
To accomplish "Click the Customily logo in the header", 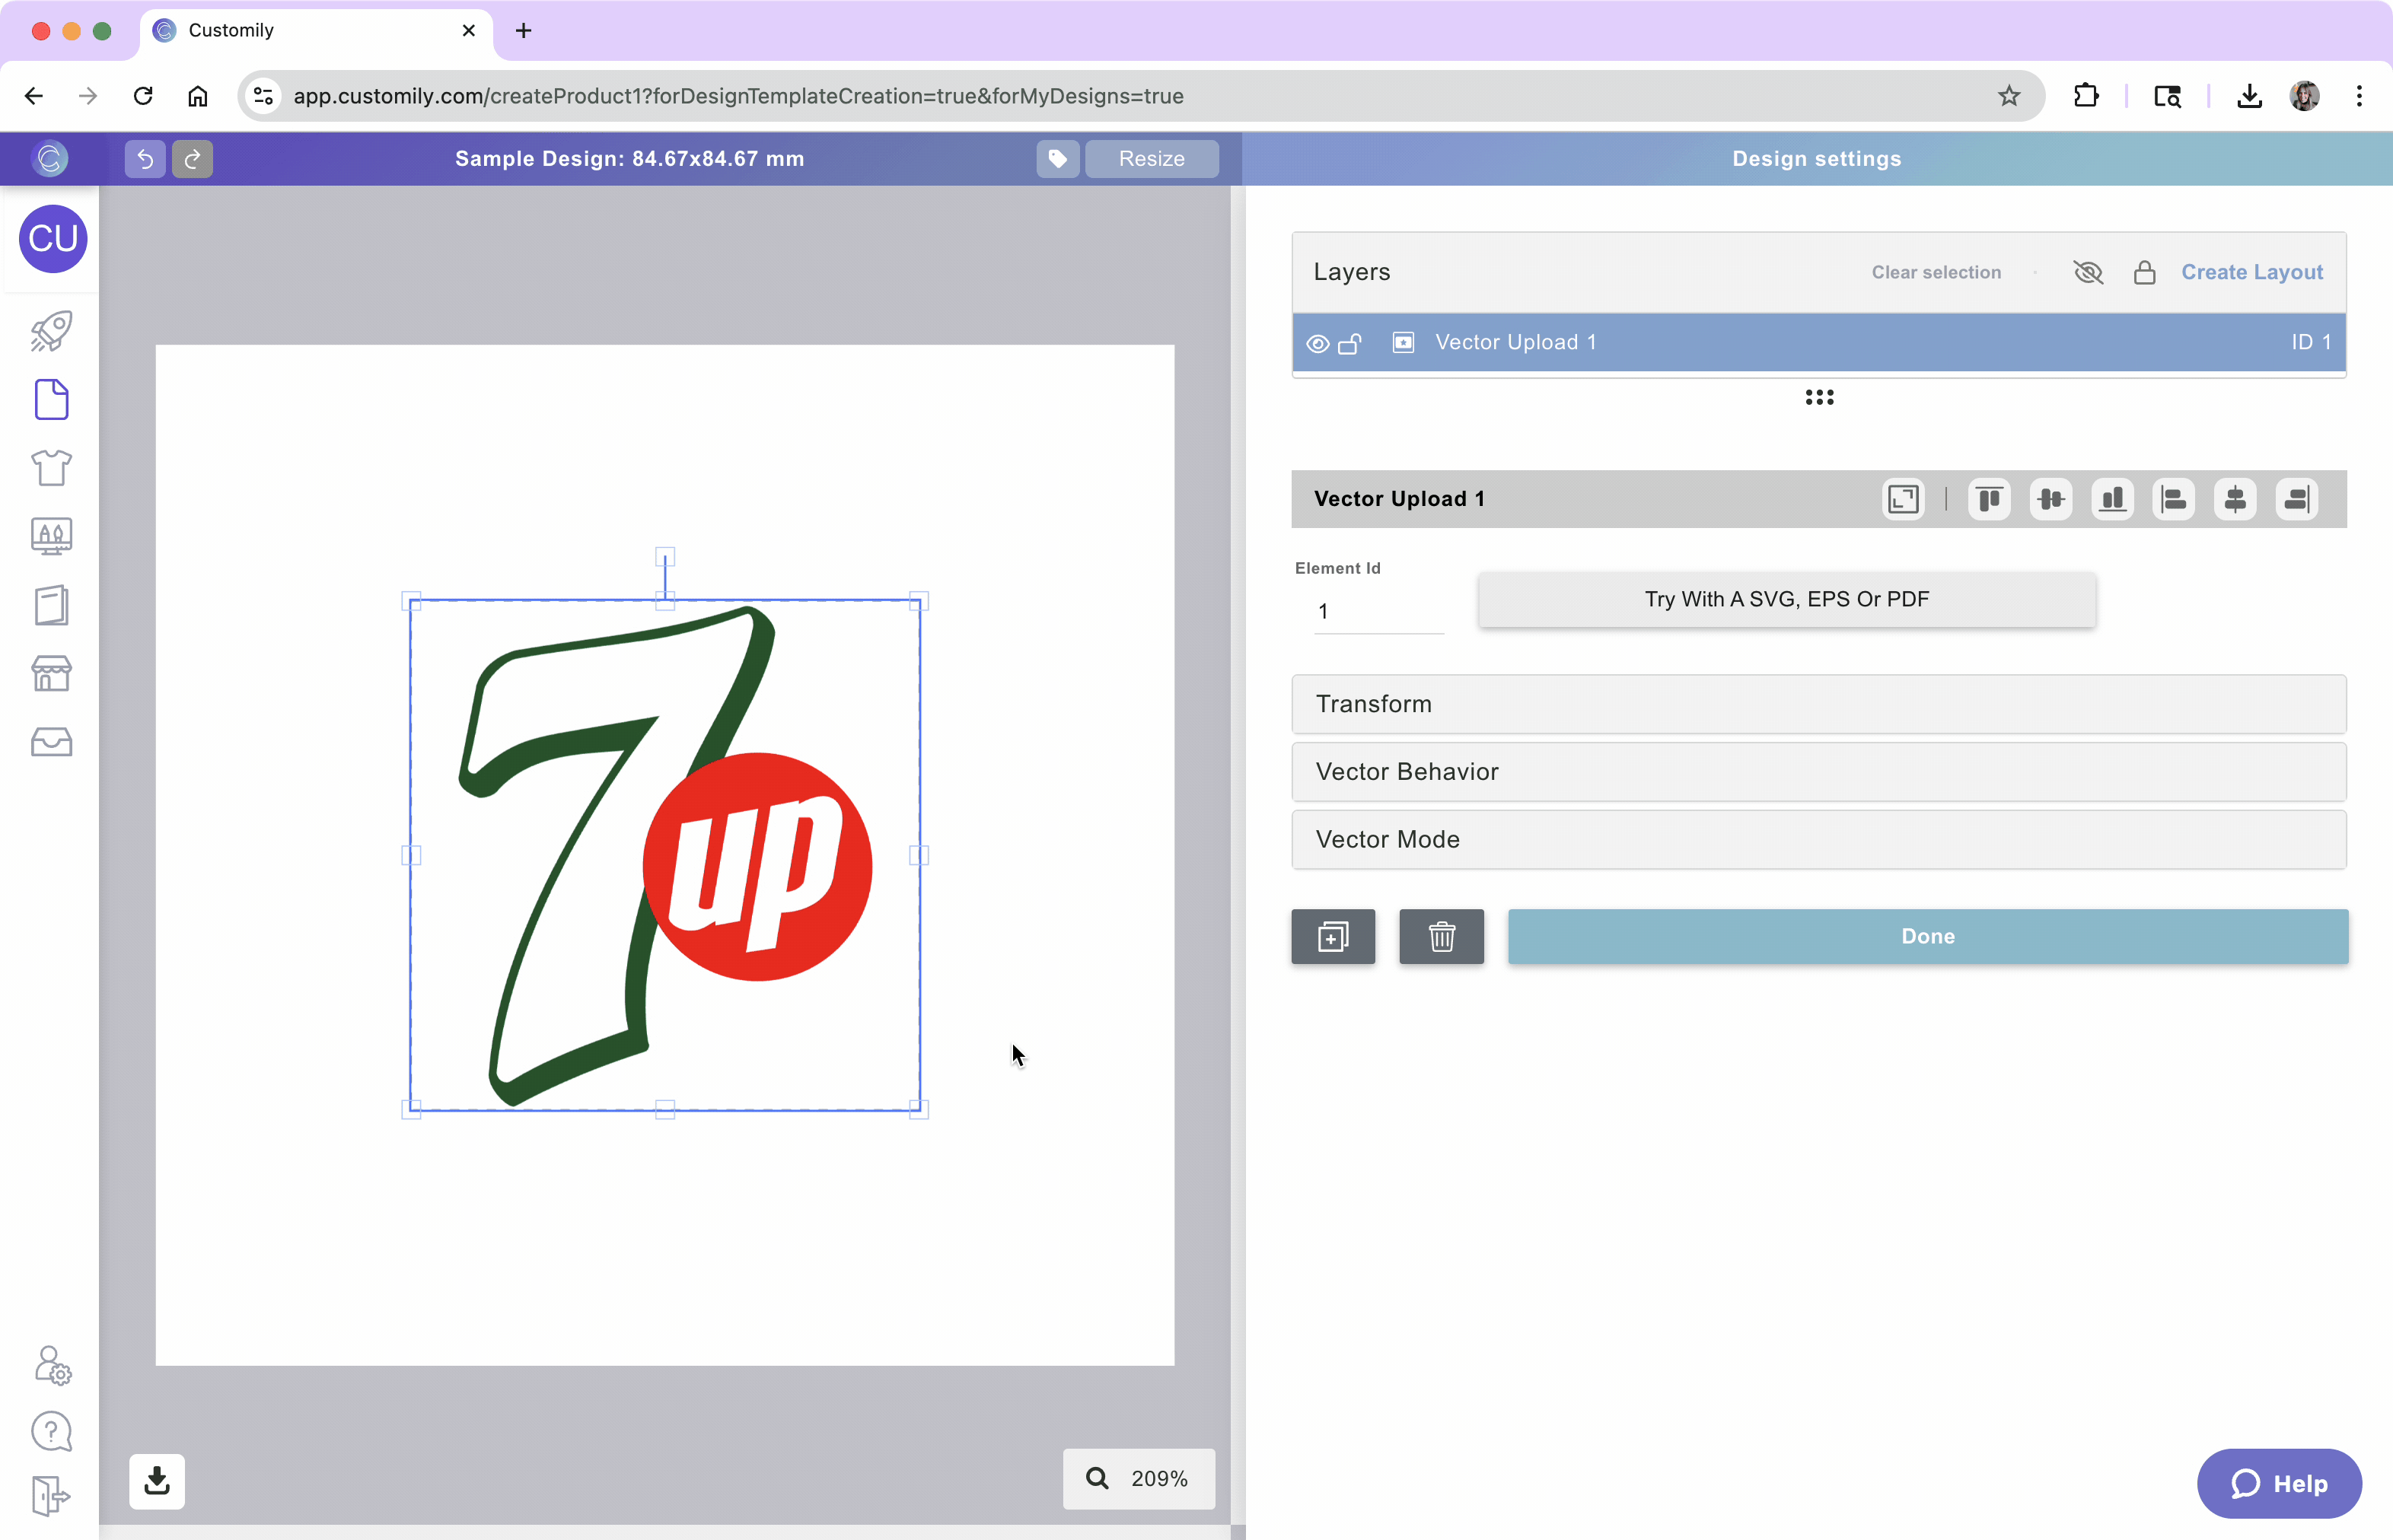I will click(50, 158).
